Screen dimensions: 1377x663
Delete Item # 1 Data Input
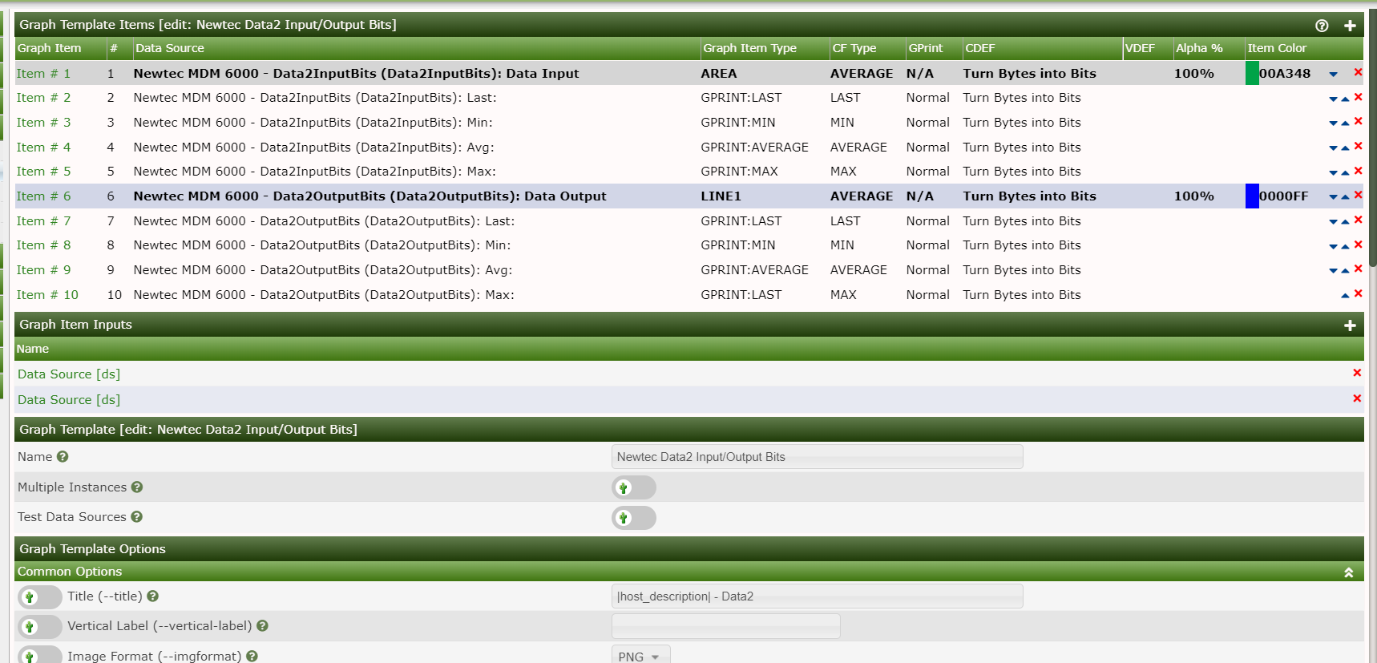[1358, 72]
